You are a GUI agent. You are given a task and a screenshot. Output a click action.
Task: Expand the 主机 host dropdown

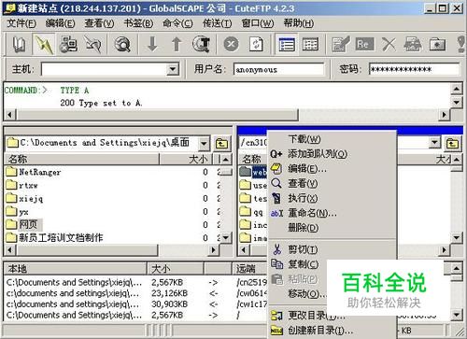172,69
